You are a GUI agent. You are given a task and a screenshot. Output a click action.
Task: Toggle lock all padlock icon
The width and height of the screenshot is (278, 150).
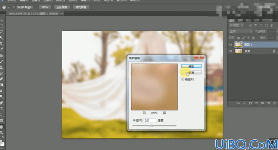pos(254,38)
